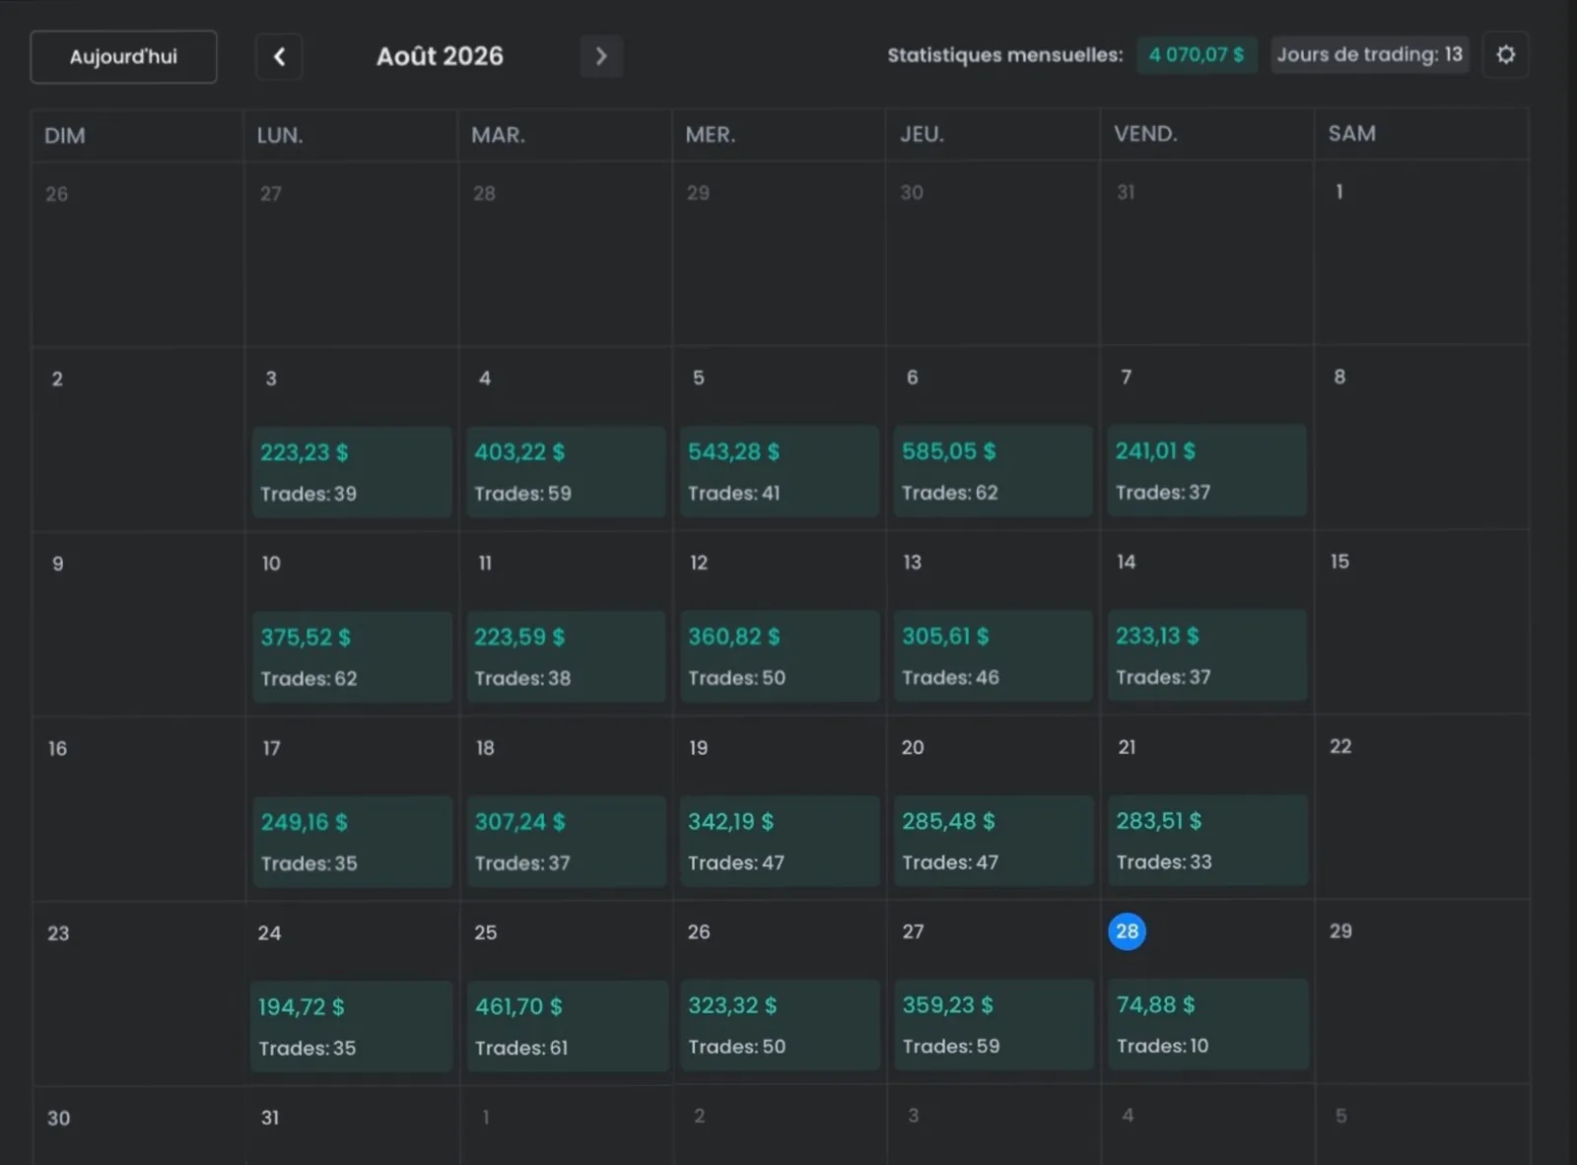Open the August 4 card showing 403,22 $
The width and height of the screenshot is (1577, 1165).
coord(566,472)
